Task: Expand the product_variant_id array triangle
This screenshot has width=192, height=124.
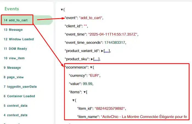Action: (102, 51)
